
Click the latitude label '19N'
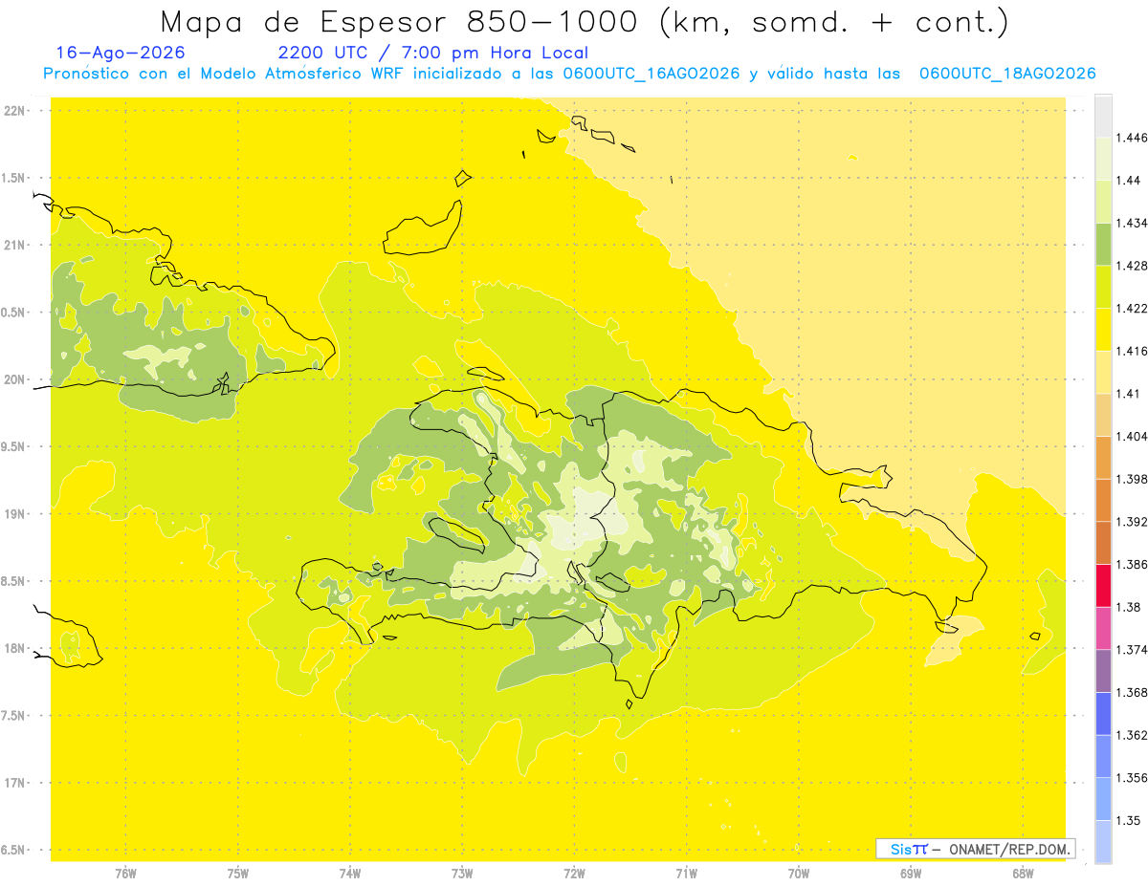16,514
